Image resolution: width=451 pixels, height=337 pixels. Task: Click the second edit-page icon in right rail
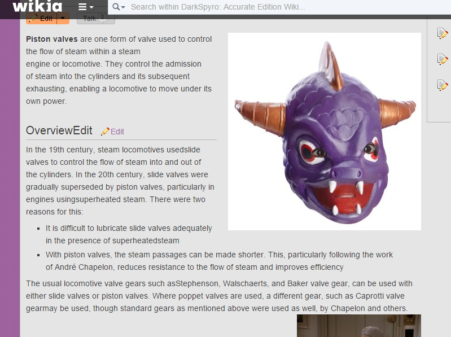coord(443,59)
